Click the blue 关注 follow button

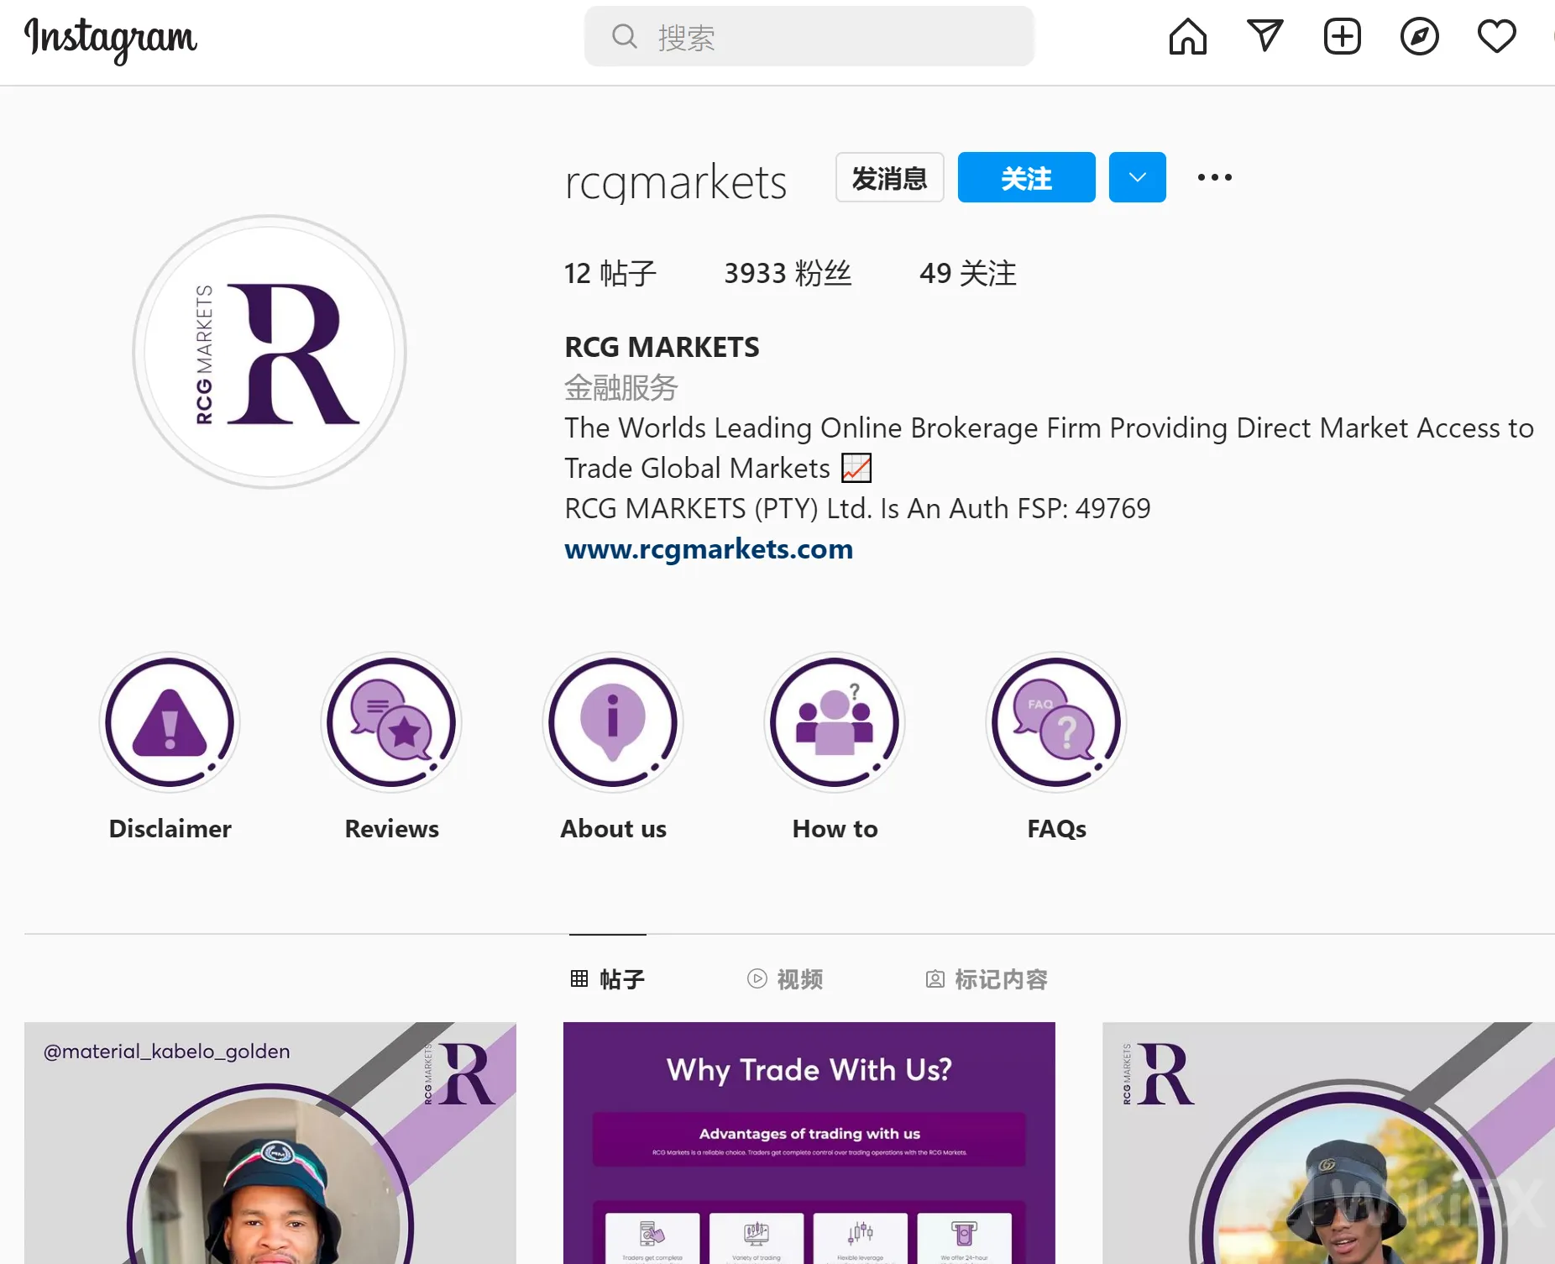1026,178
